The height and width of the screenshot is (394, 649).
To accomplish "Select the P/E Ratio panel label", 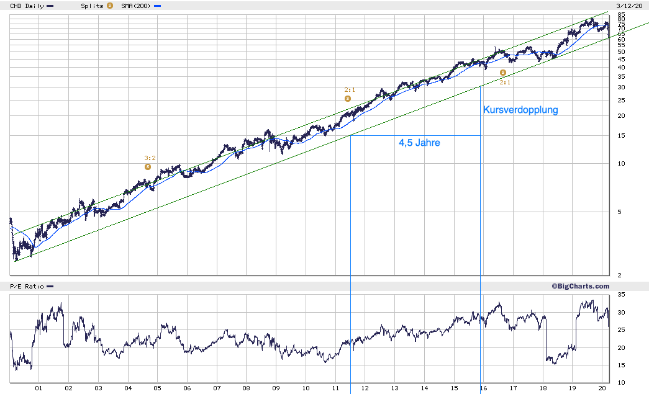I will pos(27,287).
